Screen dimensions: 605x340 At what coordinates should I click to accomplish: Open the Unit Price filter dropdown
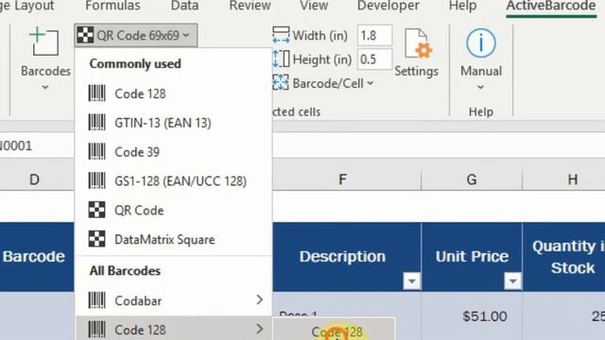coord(512,280)
